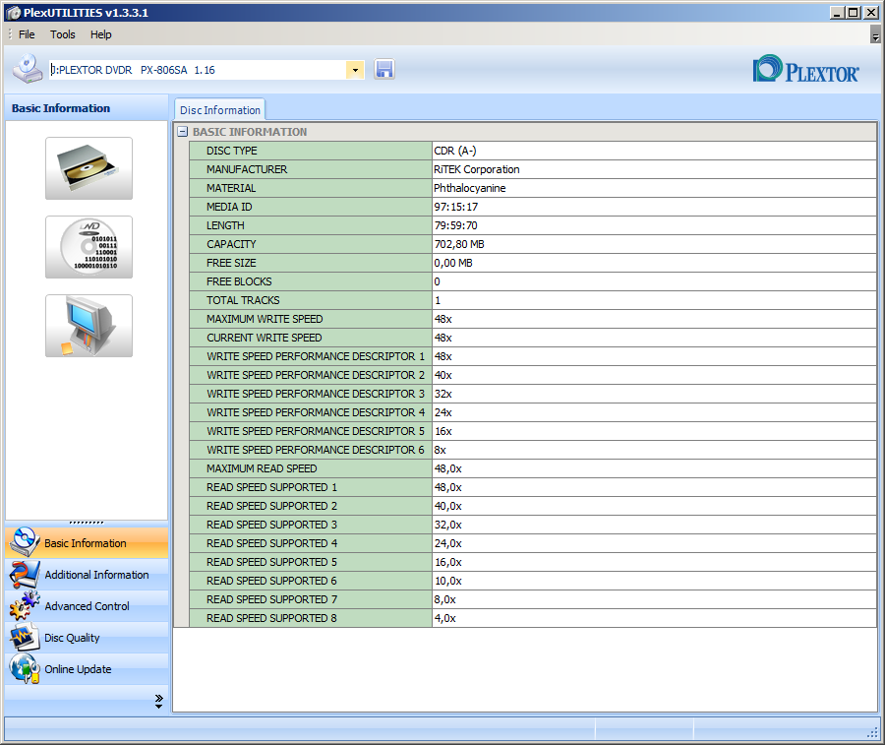The height and width of the screenshot is (745, 885).
Task: Open the Basic Information navigation item
Action: click(x=87, y=543)
